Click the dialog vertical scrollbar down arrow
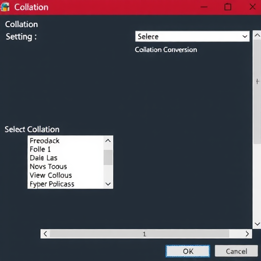261x261 pixels. point(257,224)
